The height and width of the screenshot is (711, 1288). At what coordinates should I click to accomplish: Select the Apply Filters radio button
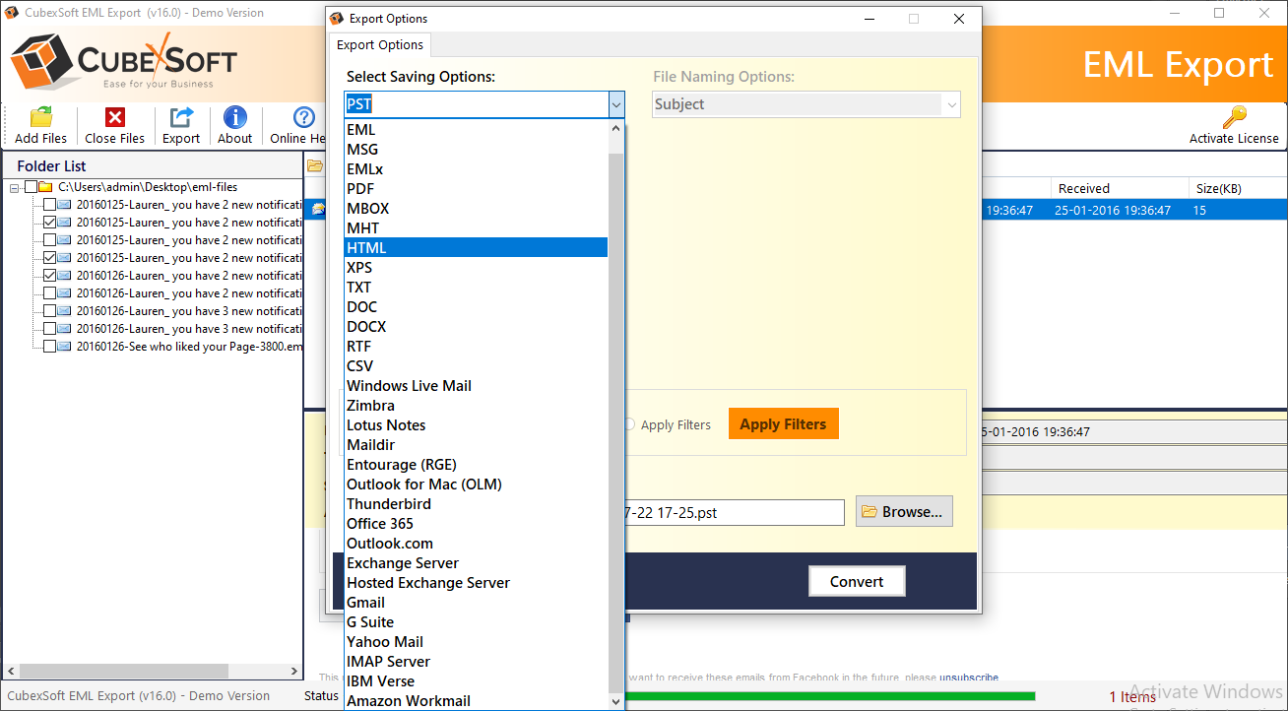click(x=629, y=424)
